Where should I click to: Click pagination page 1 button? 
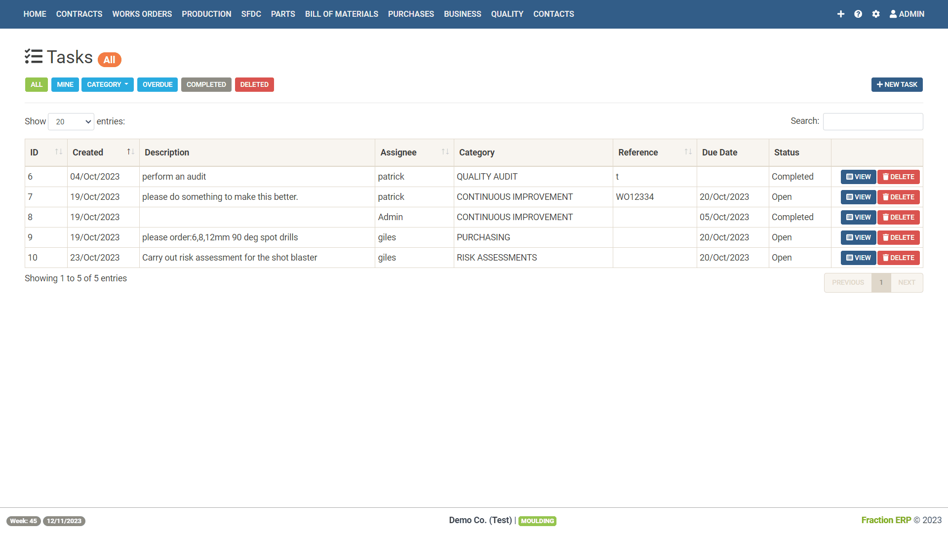tap(881, 282)
